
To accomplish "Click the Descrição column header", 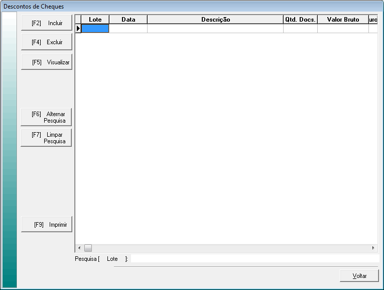I will 215,20.
